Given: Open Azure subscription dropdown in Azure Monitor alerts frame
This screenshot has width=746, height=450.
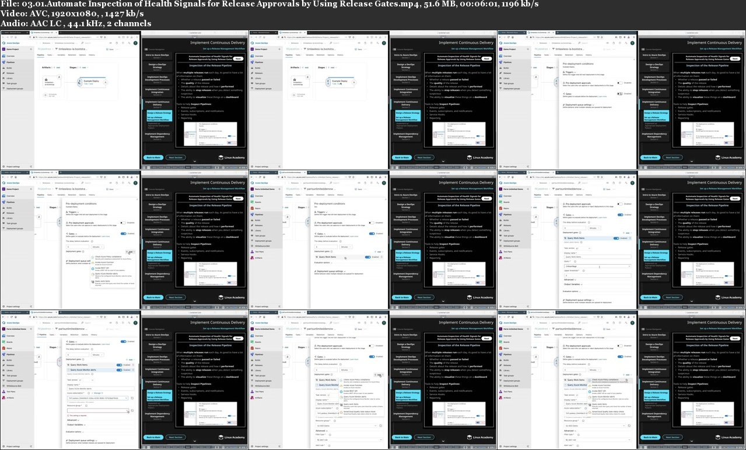Looking at the screenshot, I should (97, 398).
